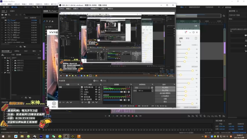Image resolution: width=247 pixels, height=139 pixels.
Task: Switch to 标记 tab in Audition
Action: (x=26, y=51)
